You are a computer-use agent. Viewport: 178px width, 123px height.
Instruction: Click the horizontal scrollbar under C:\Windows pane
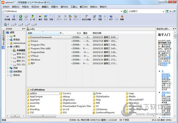(91, 116)
